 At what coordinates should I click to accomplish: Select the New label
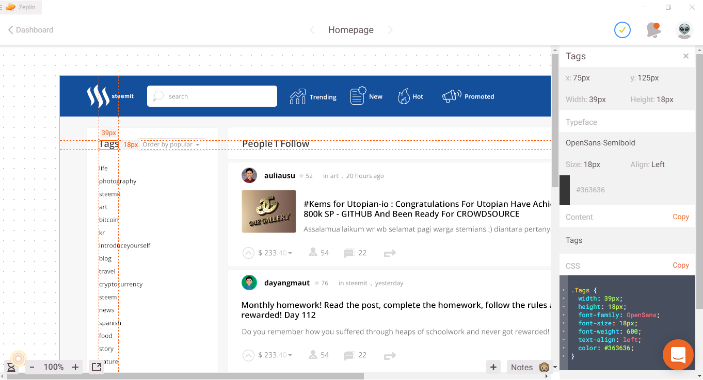[376, 96]
